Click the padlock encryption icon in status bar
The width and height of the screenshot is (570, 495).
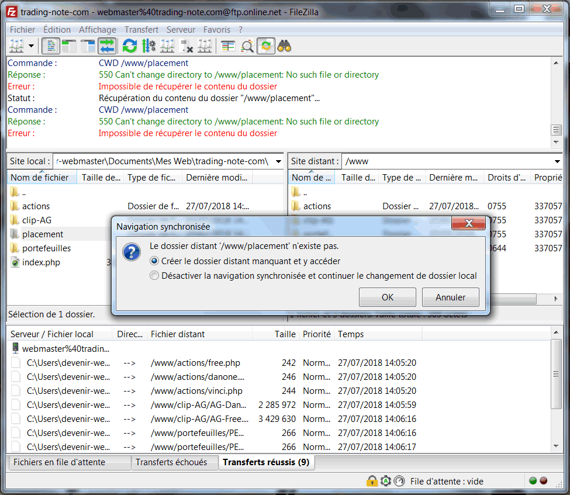pyautogui.click(x=372, y=481)
